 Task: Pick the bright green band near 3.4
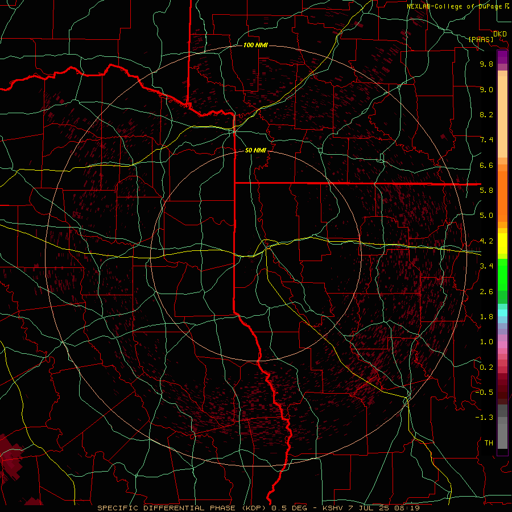point(502,274)
